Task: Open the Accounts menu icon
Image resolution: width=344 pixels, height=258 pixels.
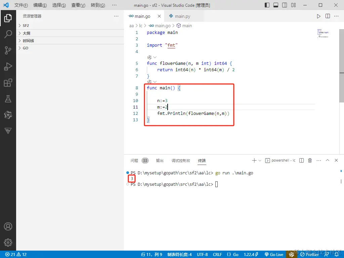Action: click(x=8, y=226)
